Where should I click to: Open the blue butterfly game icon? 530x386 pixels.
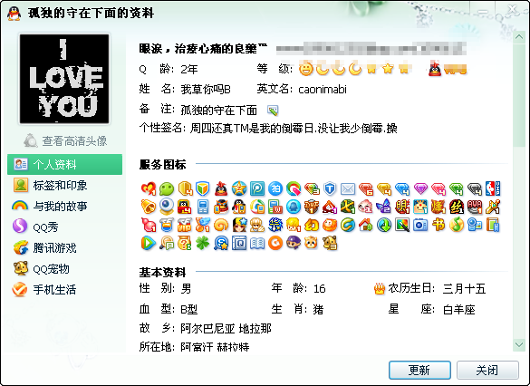(x=384, y=207)
